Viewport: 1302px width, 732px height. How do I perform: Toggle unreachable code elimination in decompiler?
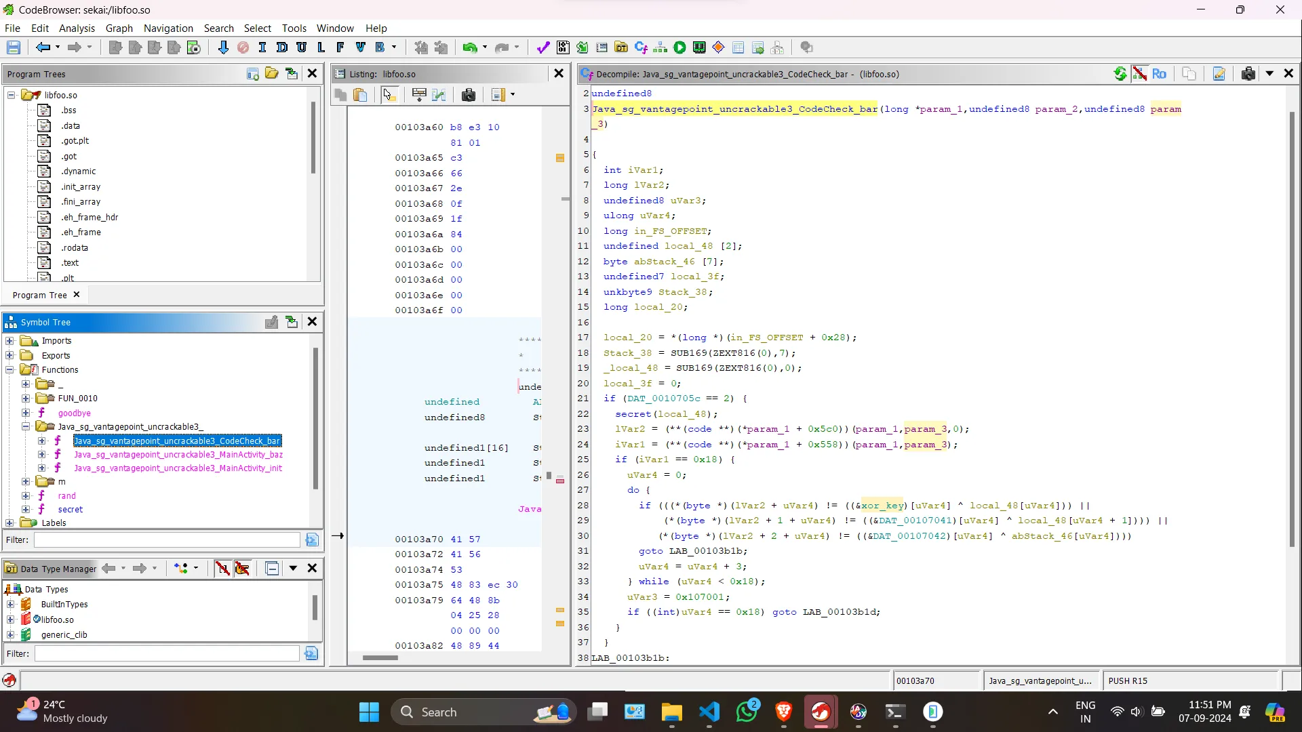(1140, 74)
